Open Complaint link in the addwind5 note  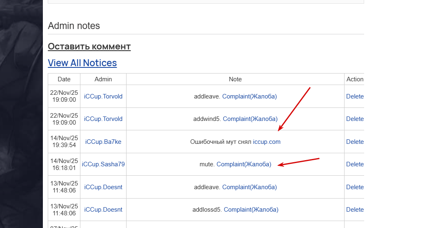[x=250, y=119]
